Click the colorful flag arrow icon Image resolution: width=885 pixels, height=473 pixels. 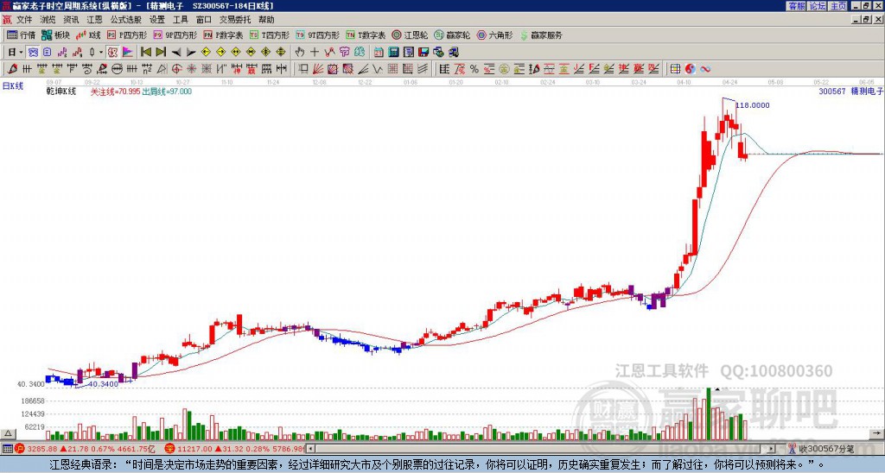tap(128, 52)
